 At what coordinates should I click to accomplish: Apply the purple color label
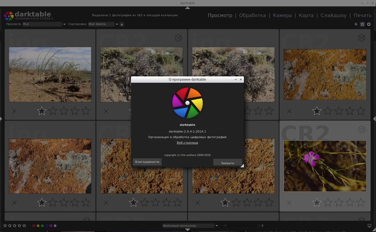tap(51, 226)
